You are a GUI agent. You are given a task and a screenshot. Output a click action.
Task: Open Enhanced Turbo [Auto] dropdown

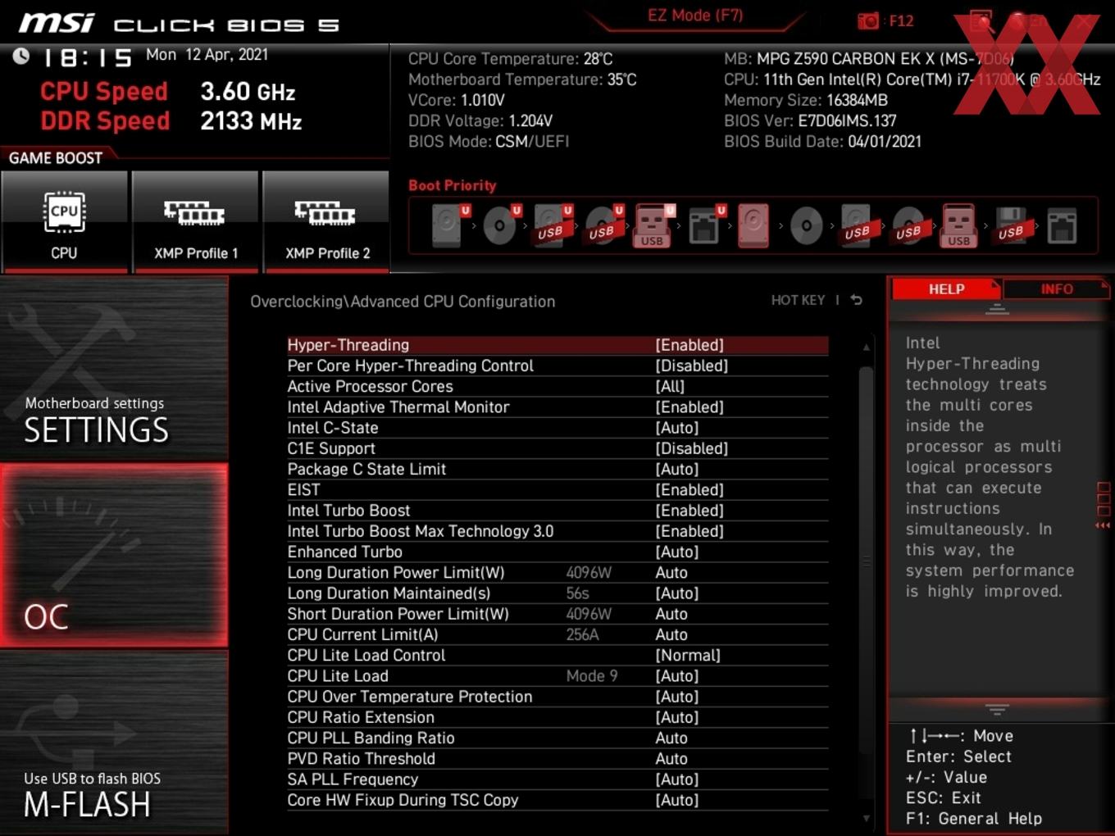(677, 552)
